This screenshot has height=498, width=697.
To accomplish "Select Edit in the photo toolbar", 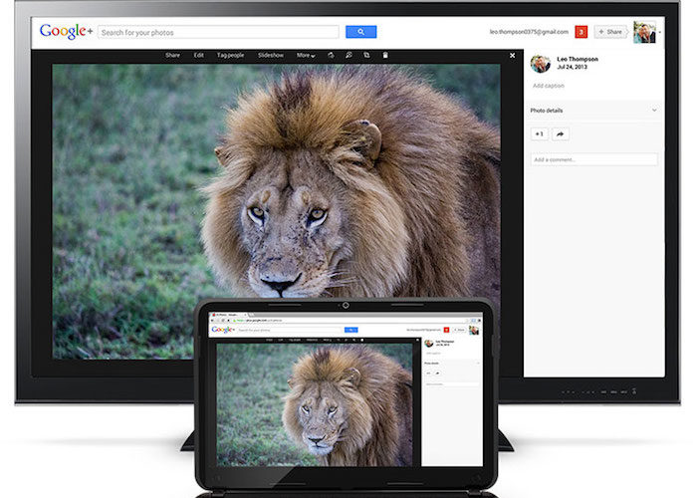I will (x=199, y=56).
